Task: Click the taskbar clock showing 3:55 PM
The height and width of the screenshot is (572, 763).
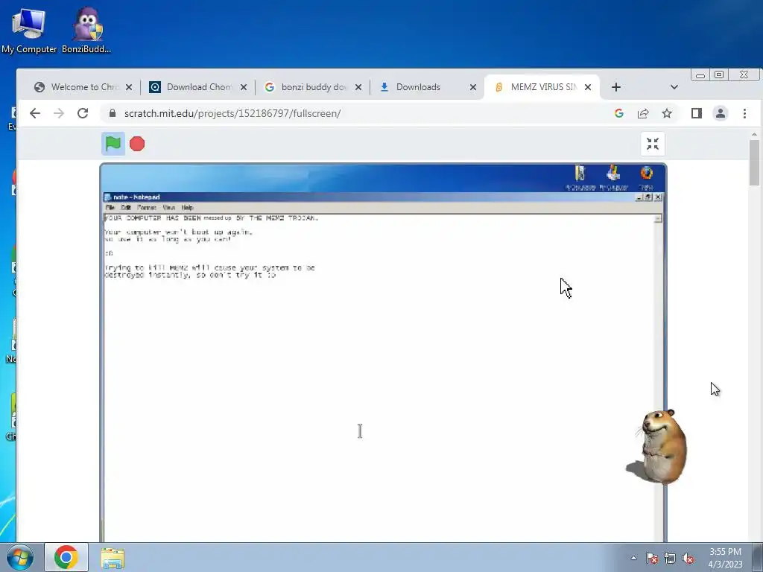Action: point(725,558)
